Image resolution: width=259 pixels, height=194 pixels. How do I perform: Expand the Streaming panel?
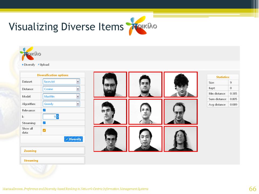click(x=53, y=160)
